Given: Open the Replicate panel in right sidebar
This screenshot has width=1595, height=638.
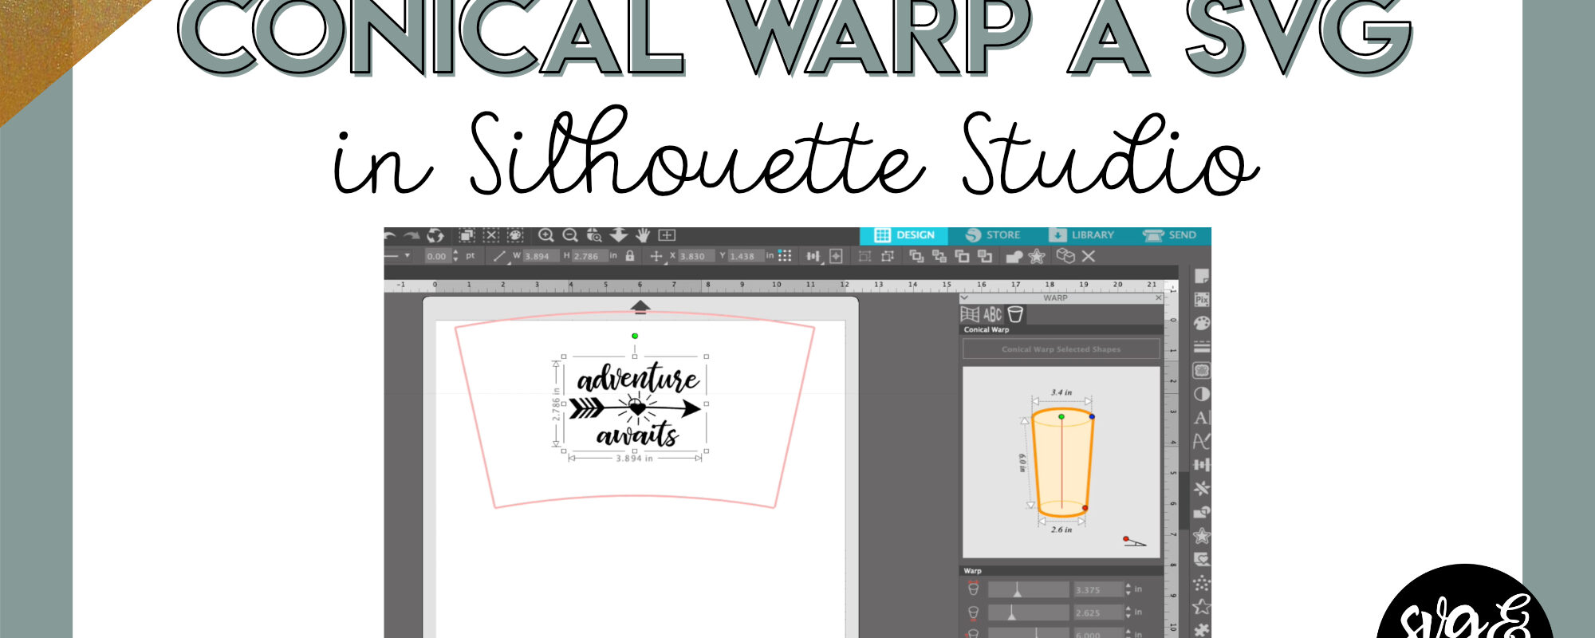Looking at the screenshot, I should click(1202, 488).
